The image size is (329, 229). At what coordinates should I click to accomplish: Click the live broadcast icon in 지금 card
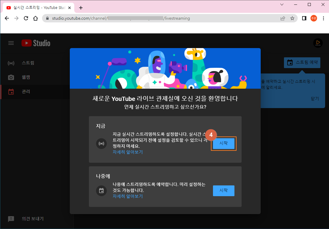(101, 144)
